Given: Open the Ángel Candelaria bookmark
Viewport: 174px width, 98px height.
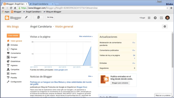Looking at the screenshot, I should (32, 12).
